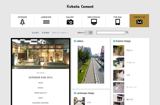
Task: Click the Exterior Design section heading
Action: click(123, 41)
